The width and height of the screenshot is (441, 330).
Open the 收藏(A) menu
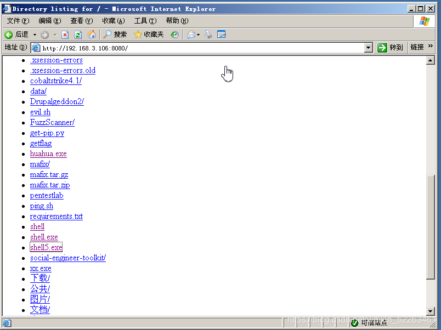[114, 21]
